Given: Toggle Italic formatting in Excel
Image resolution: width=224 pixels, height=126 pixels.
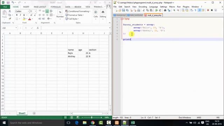Looking at the screenshot, I should point(20,15).
